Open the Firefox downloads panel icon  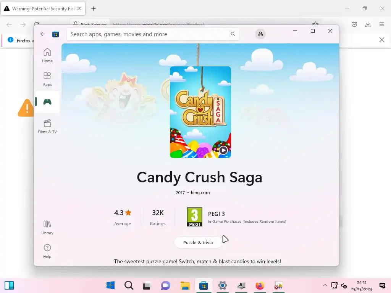(368, 24)
